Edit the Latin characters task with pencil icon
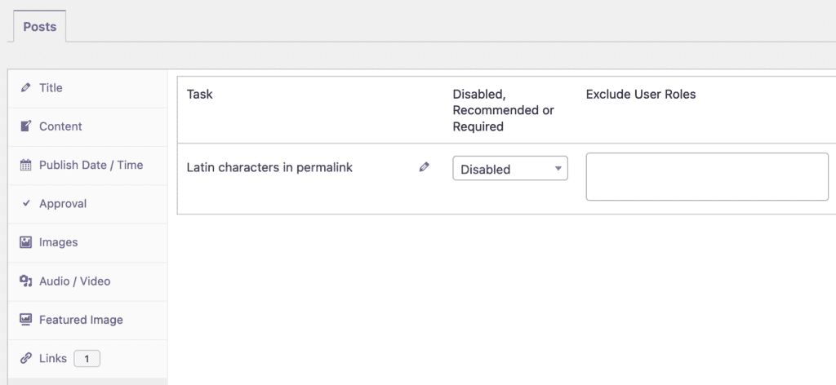The height and width of the screenshot is (385, 836). (x=424, y=167)
